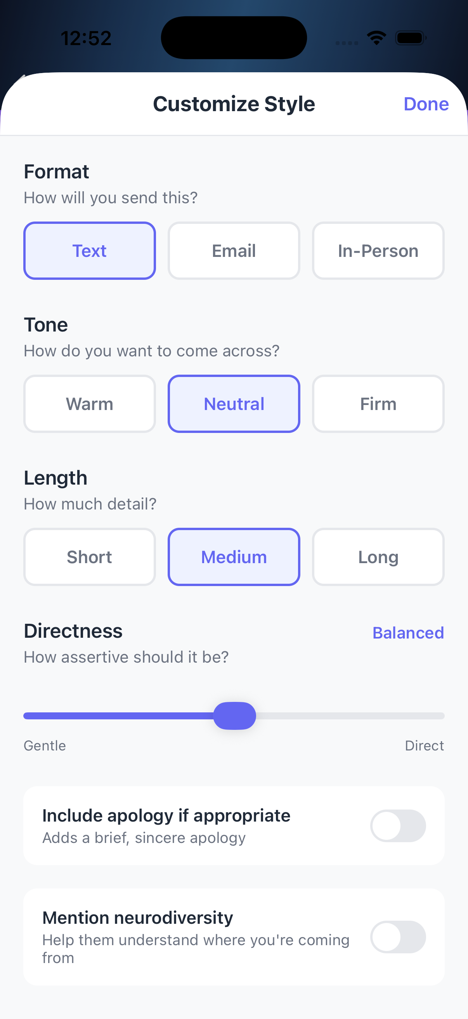Select the Neutral tone option
The image size is (468, 1019).
234,404
